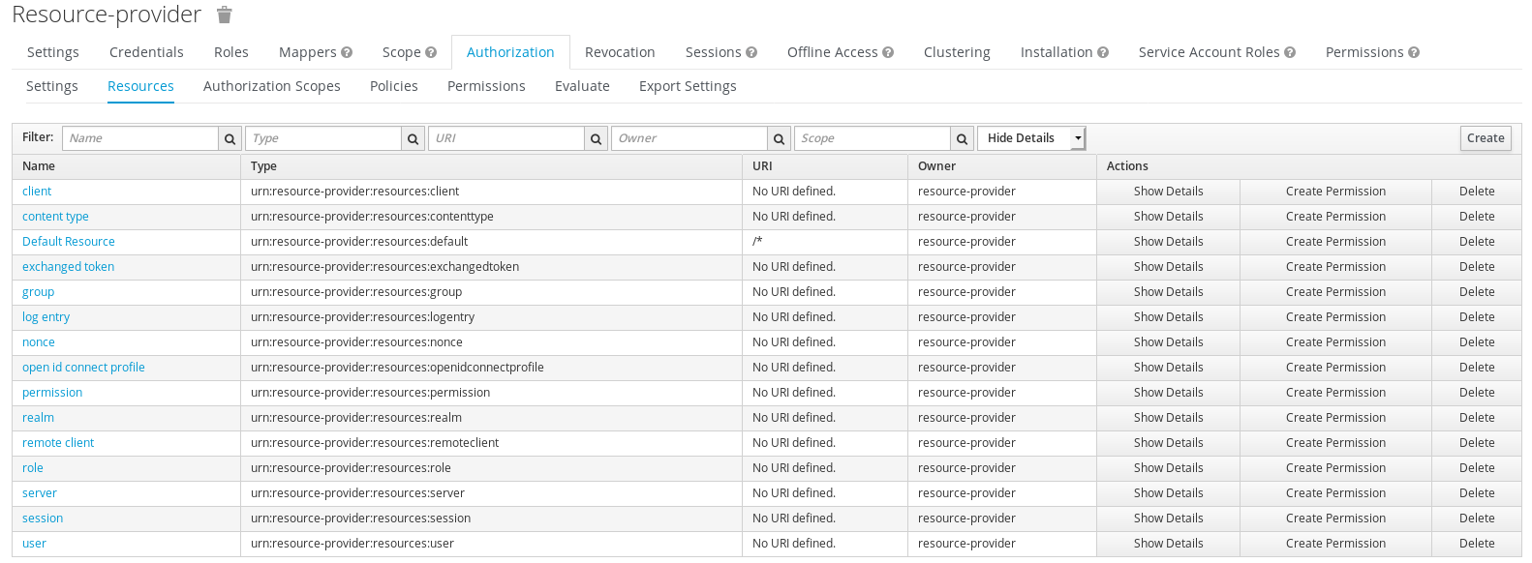
Task: Delete the Default Resource row
Action: (1477, 242)
